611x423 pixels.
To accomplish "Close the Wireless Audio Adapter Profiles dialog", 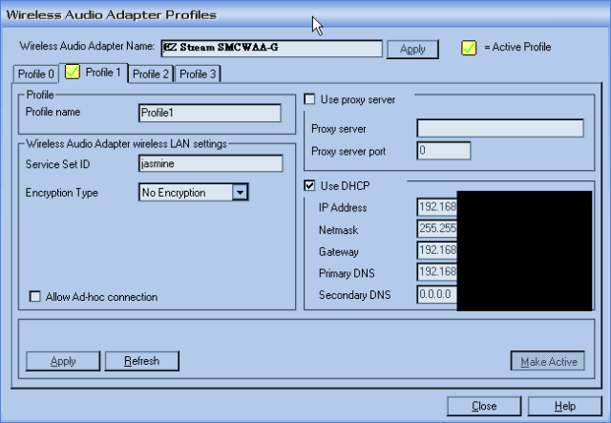I will click(484, 406).
